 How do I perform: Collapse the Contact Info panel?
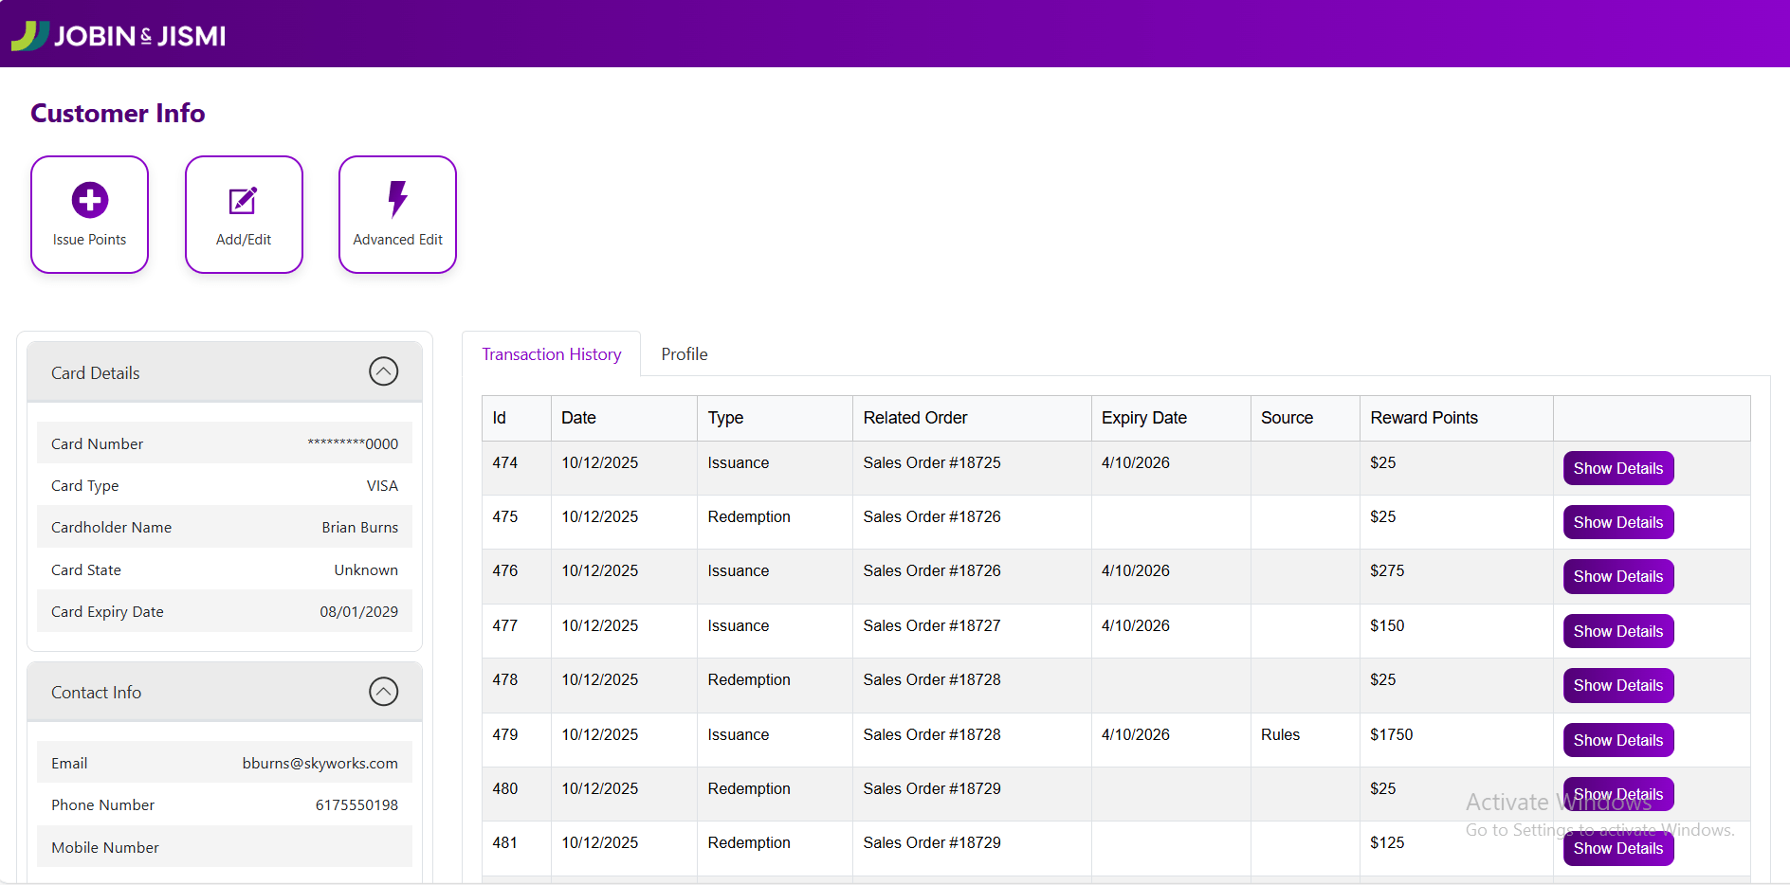point(383,692)
